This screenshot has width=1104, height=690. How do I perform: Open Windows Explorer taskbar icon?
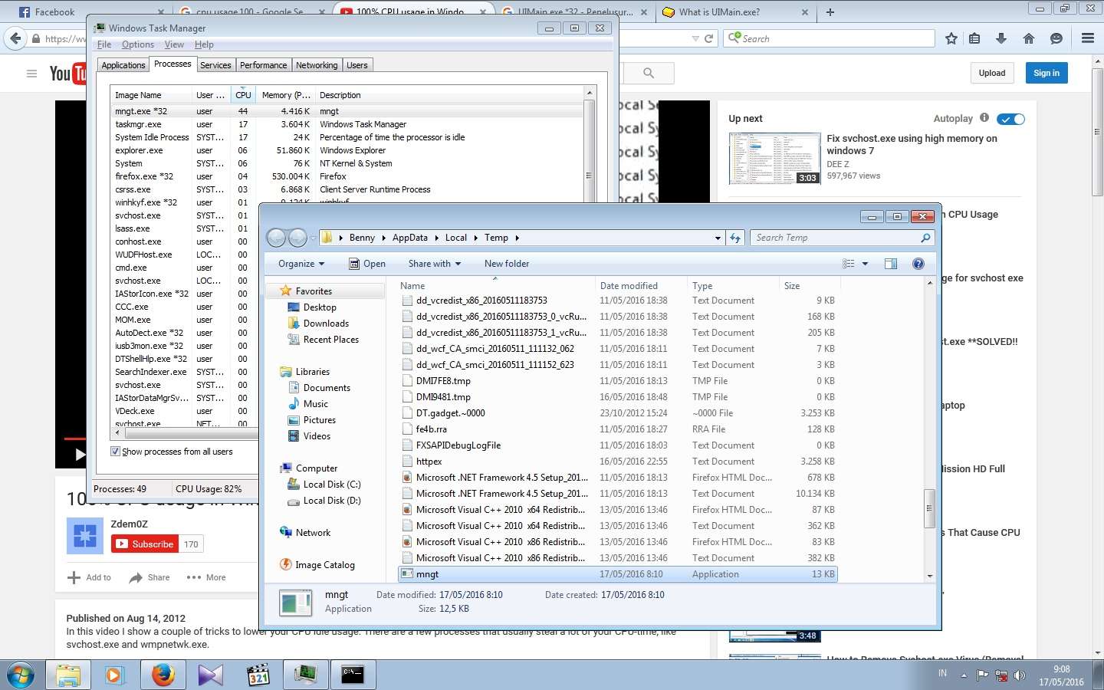pyautogui.click(x=68, y=675)
